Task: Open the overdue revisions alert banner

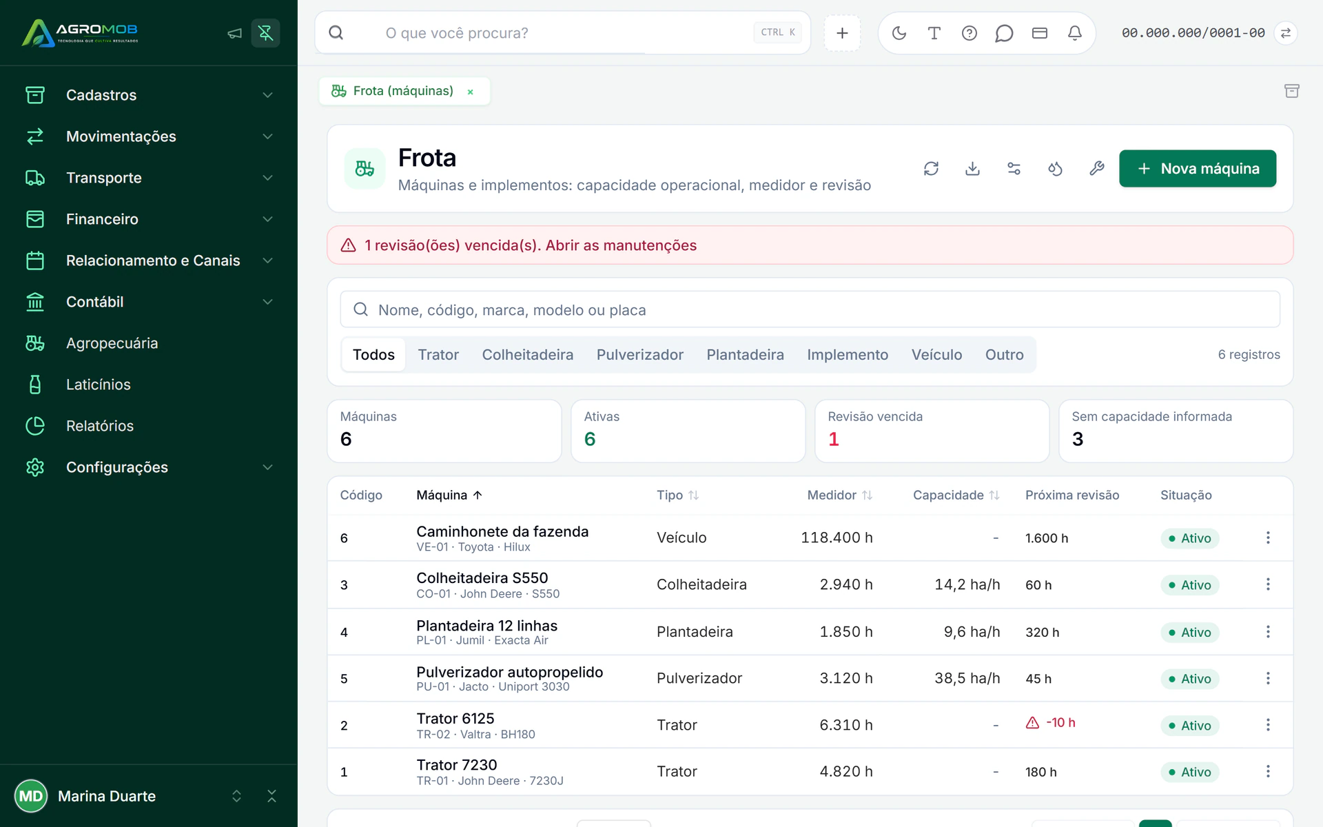Action: [810, 245]
